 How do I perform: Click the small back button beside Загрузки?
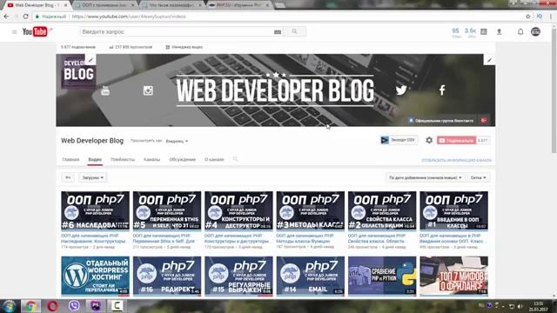[x=68, y=177]
